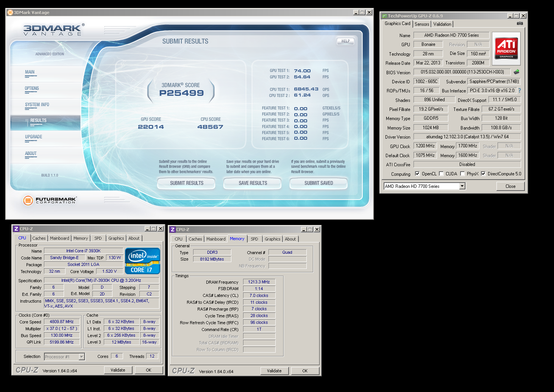Click OK in the CPU-Z CPU window
554x392 pixels.
point(148,370)
